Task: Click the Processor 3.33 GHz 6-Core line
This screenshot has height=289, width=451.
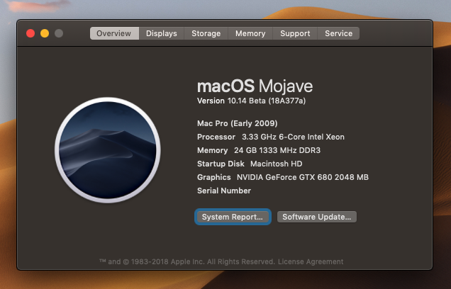Action: [271, 137]
